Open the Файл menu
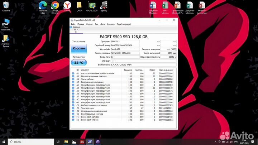 point(73,24)
